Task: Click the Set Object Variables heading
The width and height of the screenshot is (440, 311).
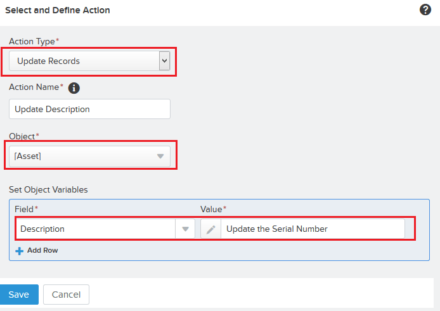Action: click(x=48, y=189)
